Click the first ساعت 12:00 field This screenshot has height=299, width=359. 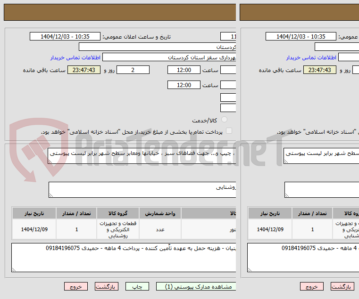184,70
